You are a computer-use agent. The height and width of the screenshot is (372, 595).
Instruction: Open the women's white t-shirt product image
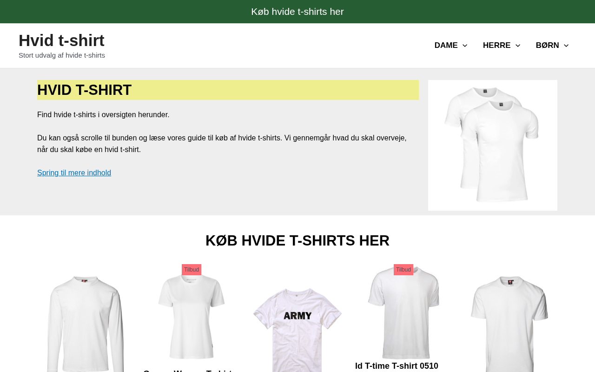pyautogui.click(x=192, y=315)
